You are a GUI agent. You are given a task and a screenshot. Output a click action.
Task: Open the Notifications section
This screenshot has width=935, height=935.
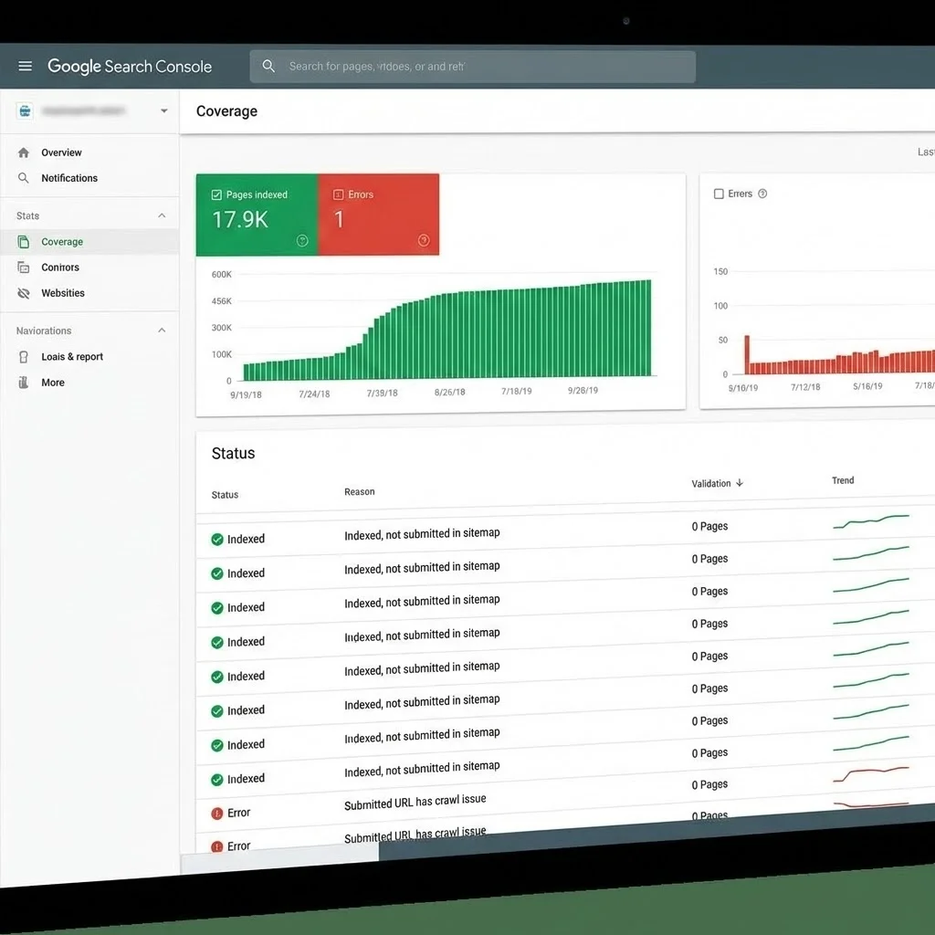pos(69,178)
